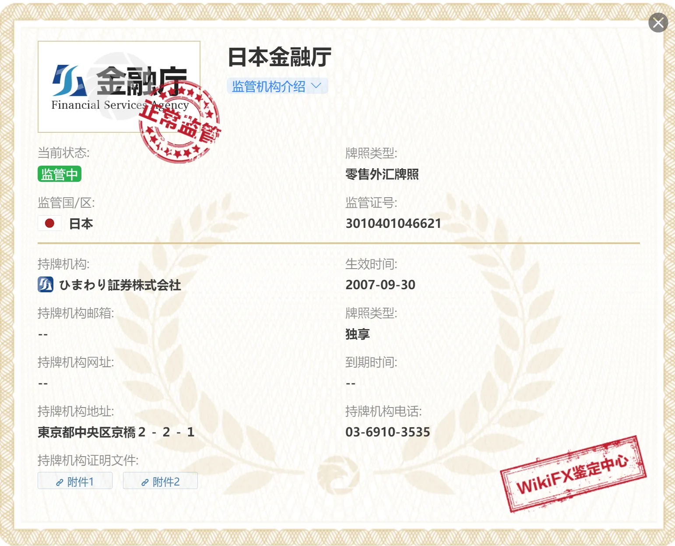Click the 到期时间 label
Image resolution: width=675 pixels, height=546 pixels.
[371, 362]
